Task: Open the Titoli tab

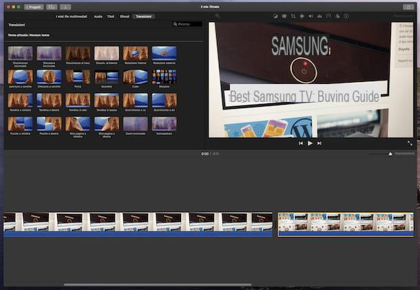Action: pos(111,17)
